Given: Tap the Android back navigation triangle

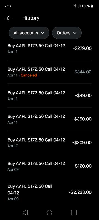Looking at the screenshot, I should 25,213.
